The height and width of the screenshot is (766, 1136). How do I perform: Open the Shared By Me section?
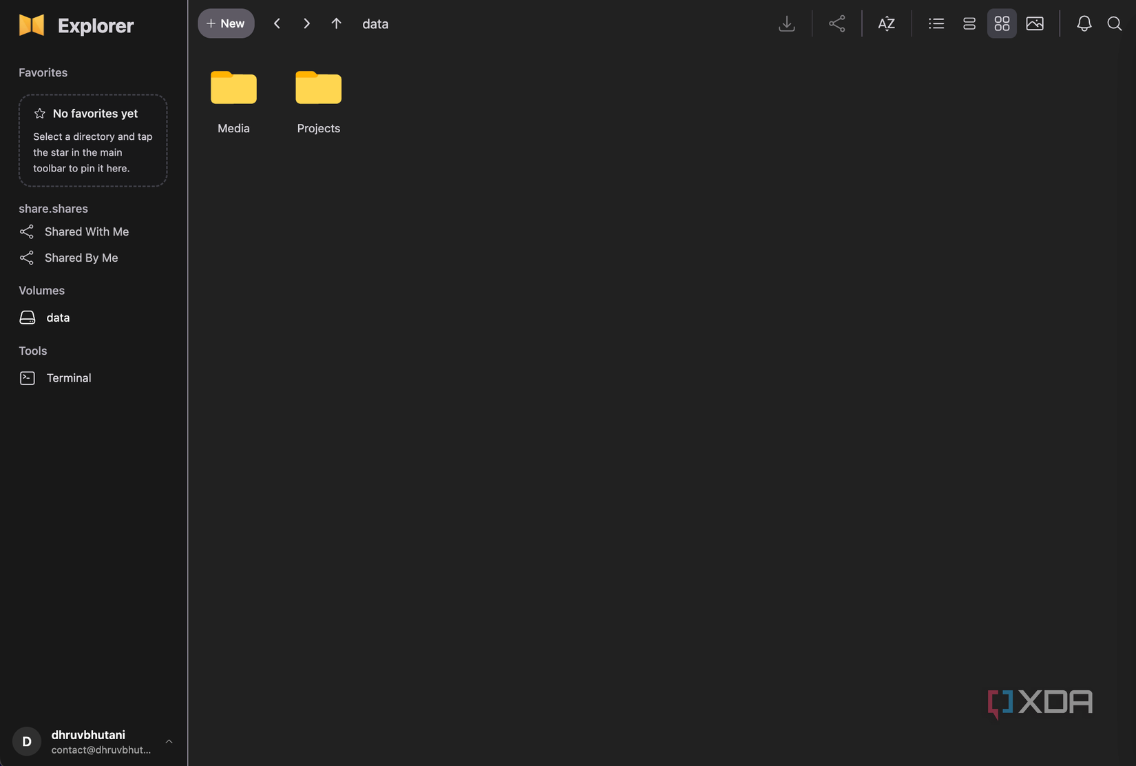tap(81, 257)
